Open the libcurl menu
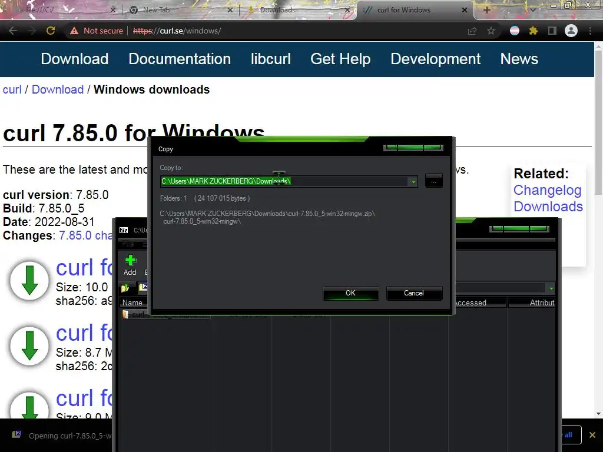This screenshot has width=603, height=452. point(271,59)
